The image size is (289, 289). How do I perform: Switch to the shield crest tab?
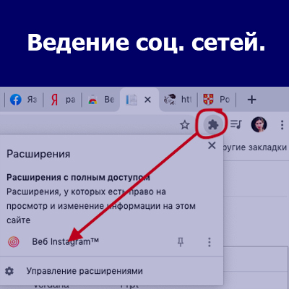[216, 100]
